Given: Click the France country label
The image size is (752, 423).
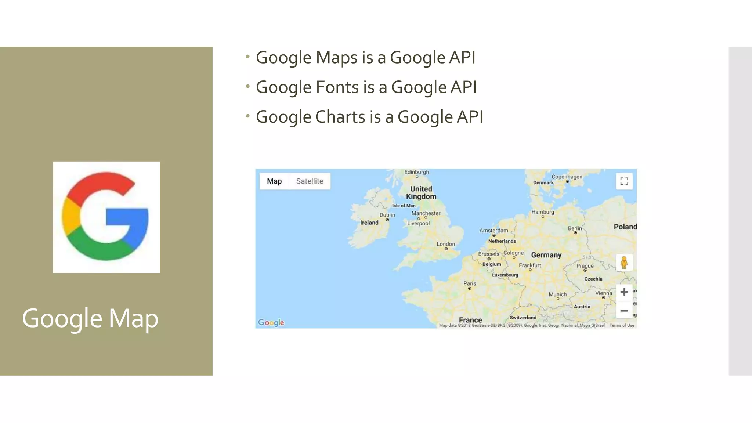Looking at the screenshot, I should click(470, 320).
